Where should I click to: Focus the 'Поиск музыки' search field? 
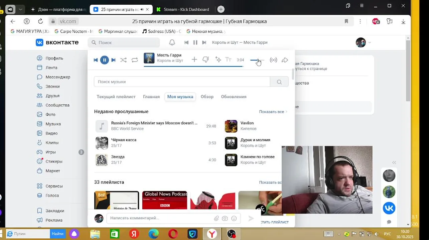[182, 82]
